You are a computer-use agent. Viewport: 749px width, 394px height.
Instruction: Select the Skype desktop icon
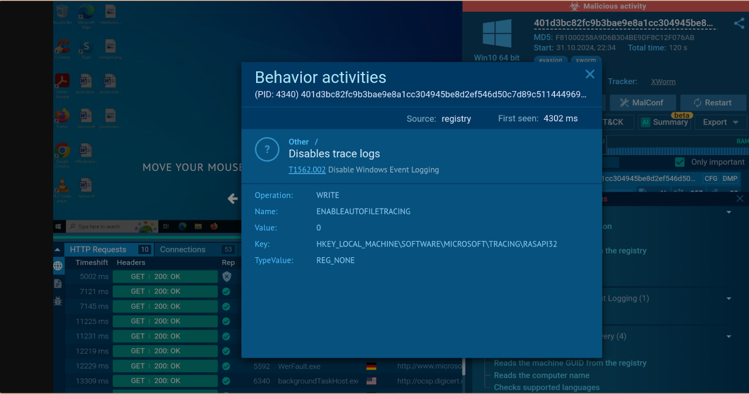coord(86,49)
